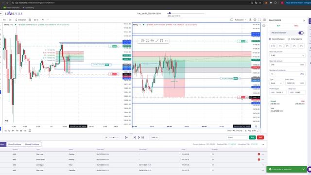
Task: Toggle auto scale on price axis
Action: pyautogui.click(x=254, y=131)
